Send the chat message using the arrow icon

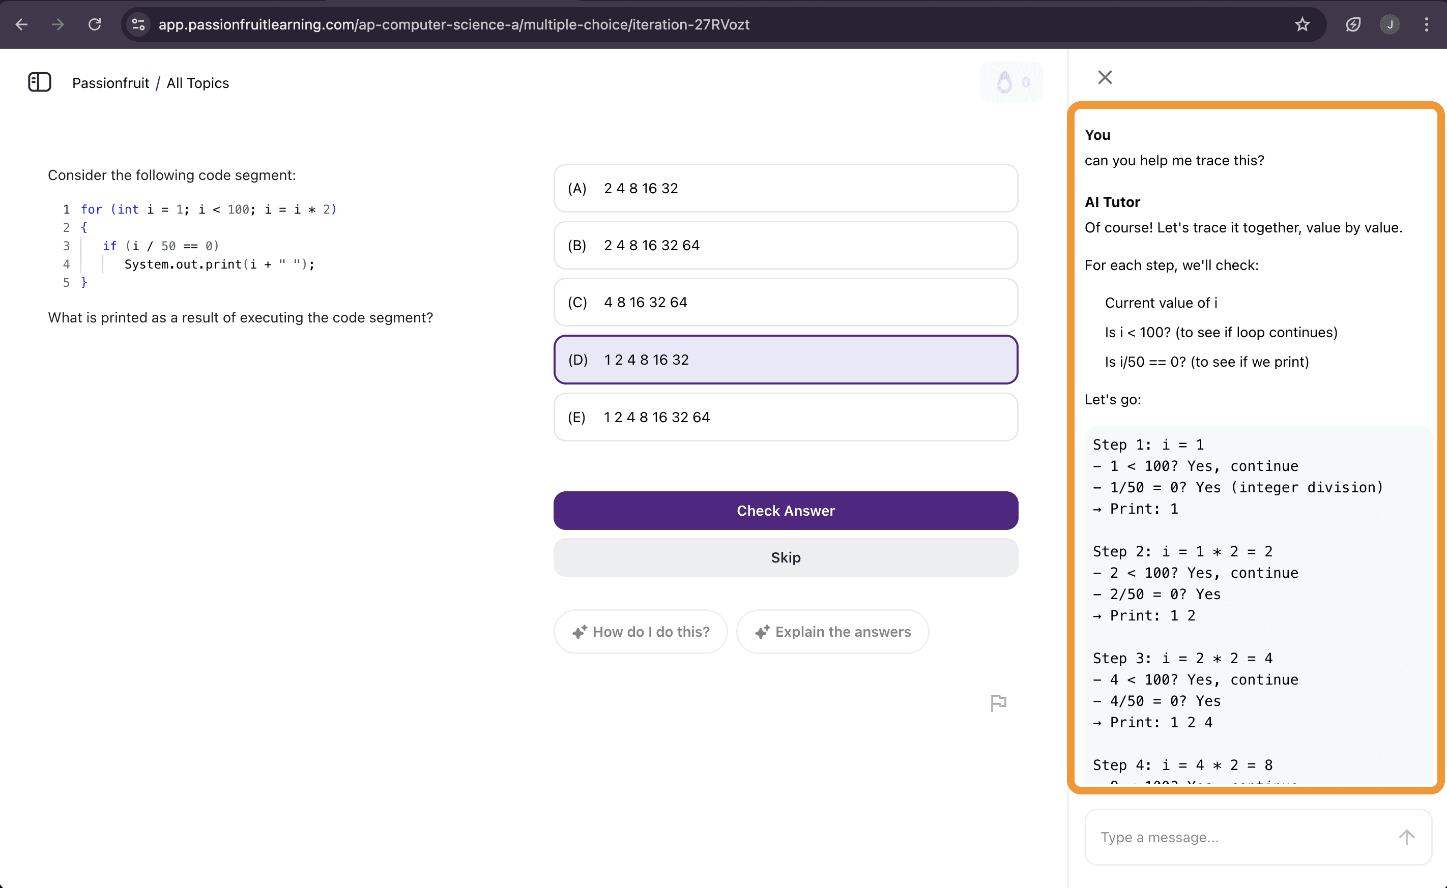coord(1405,837)
